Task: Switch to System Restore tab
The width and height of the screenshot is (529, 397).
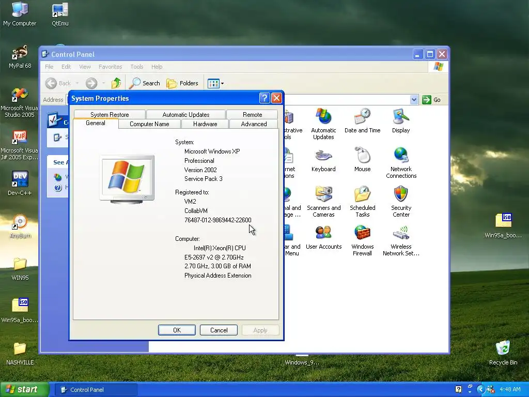Action: pyautogui.click(x=110, y=114)
